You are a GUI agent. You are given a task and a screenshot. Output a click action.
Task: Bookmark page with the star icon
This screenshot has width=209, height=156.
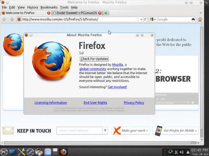(x=138, y=19)
